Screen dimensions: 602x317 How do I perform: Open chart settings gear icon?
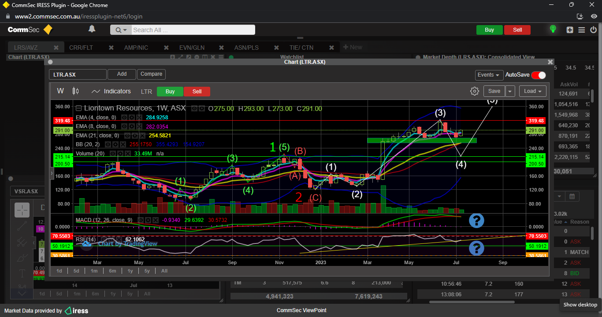474,91
